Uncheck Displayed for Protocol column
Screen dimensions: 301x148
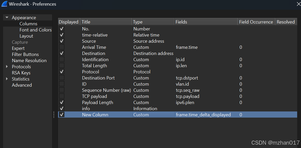pyautogui.click(x=62, y=72)
